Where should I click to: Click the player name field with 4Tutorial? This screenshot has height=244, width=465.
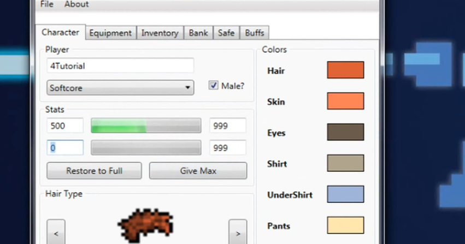tap(120, 66)
